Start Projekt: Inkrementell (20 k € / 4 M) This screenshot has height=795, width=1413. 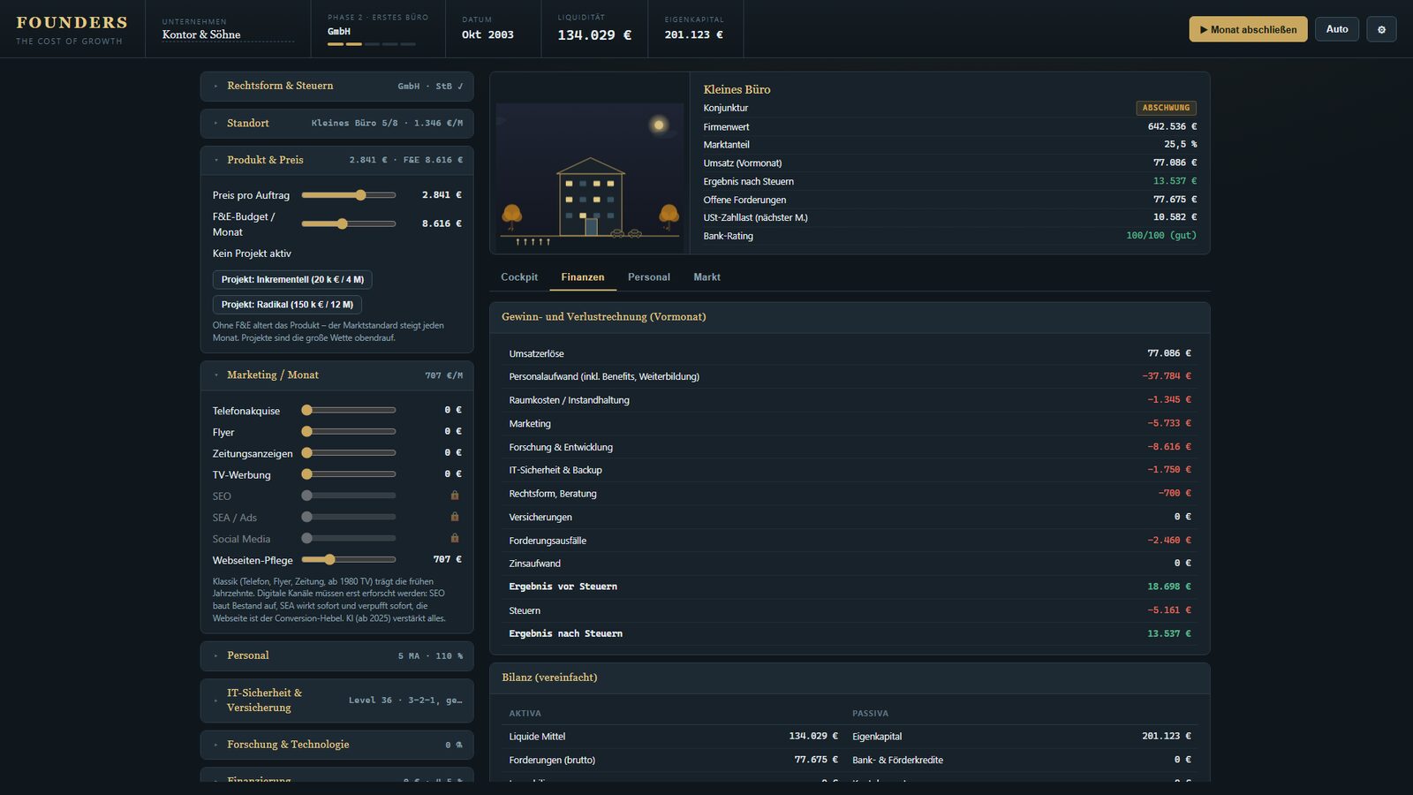coord(292,280)
